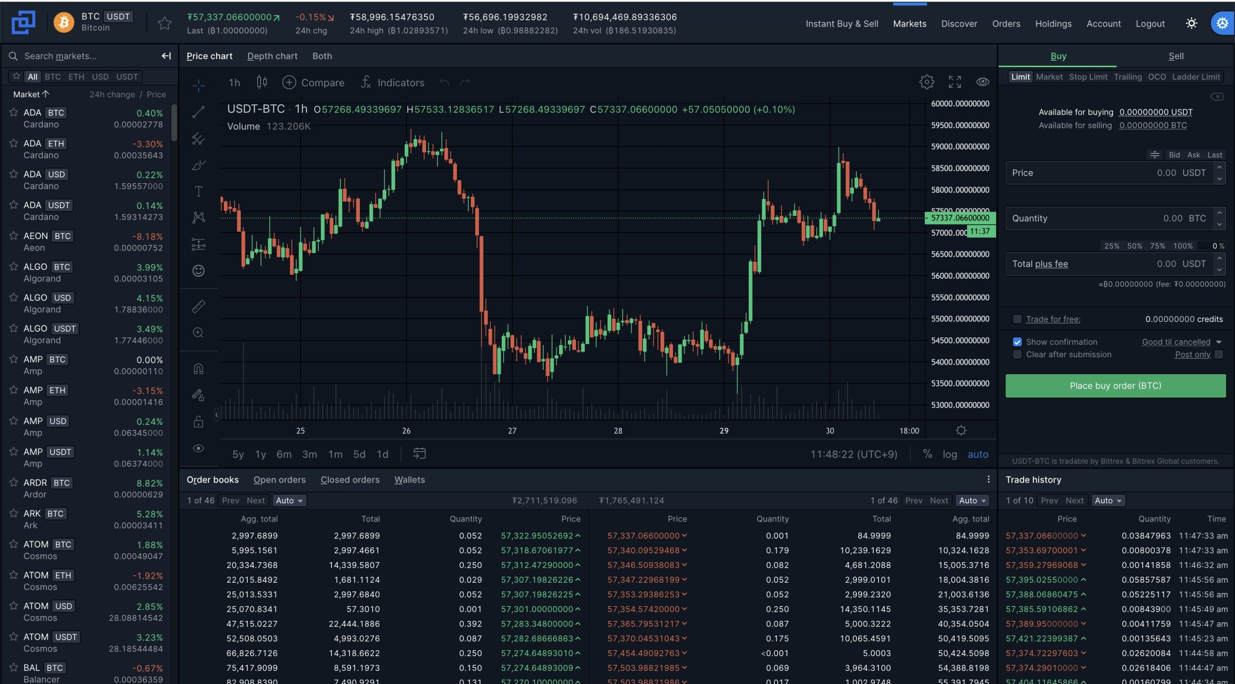The height and width of the screenshot is (684, 1235).
Task: Click the undo arrow above the chart
Action: point(444,82)
